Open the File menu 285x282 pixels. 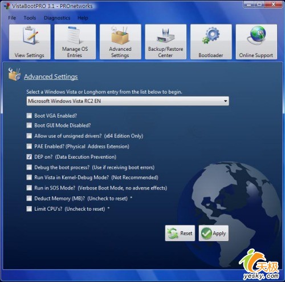tap(12, 18)
